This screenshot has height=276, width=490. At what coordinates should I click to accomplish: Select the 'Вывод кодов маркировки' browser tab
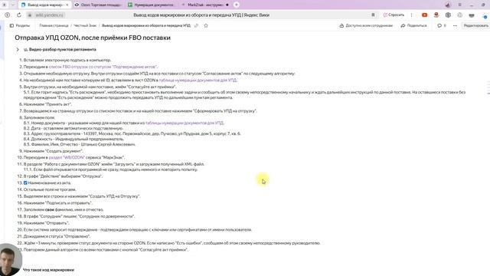tap(44, 5)
